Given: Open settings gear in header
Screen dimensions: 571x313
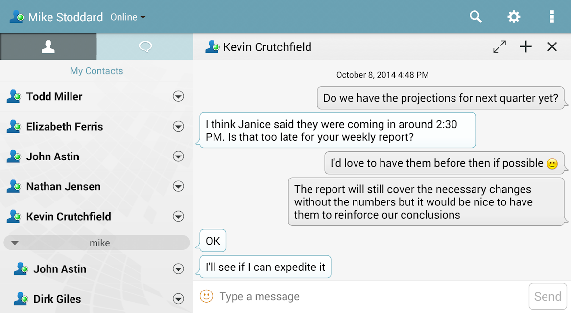Looking at the screenshot, I should 514,17.
